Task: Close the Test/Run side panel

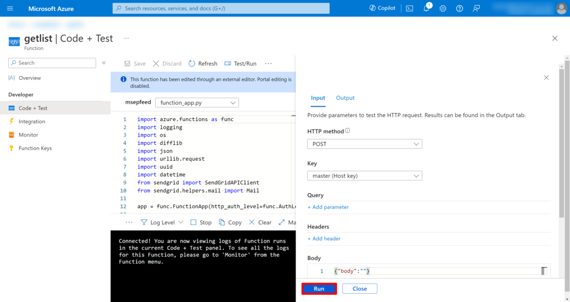Action: pos(546,78)
